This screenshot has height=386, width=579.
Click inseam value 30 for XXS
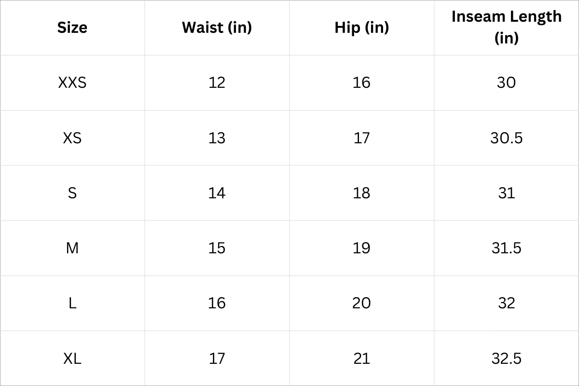506,83
